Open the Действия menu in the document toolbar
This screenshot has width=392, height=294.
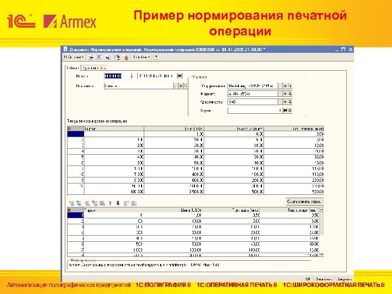73,57
